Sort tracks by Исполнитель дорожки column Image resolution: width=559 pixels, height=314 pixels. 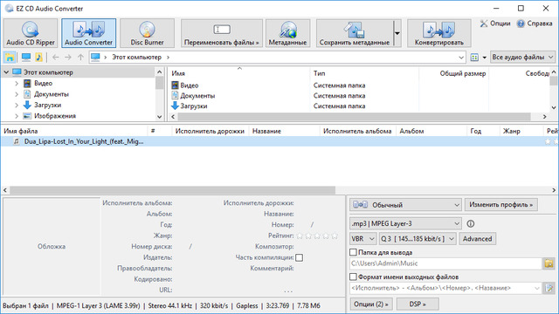210,131
